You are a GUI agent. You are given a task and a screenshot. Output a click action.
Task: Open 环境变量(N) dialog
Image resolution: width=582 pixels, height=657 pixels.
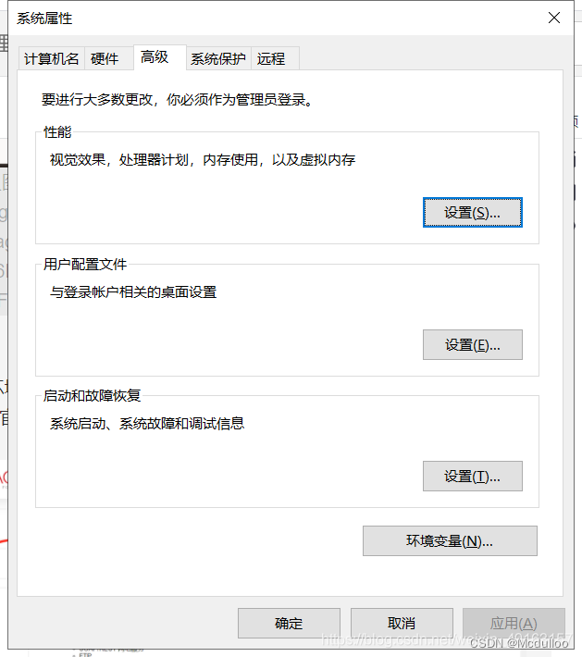pyautogui.click(x=450, y=541)
